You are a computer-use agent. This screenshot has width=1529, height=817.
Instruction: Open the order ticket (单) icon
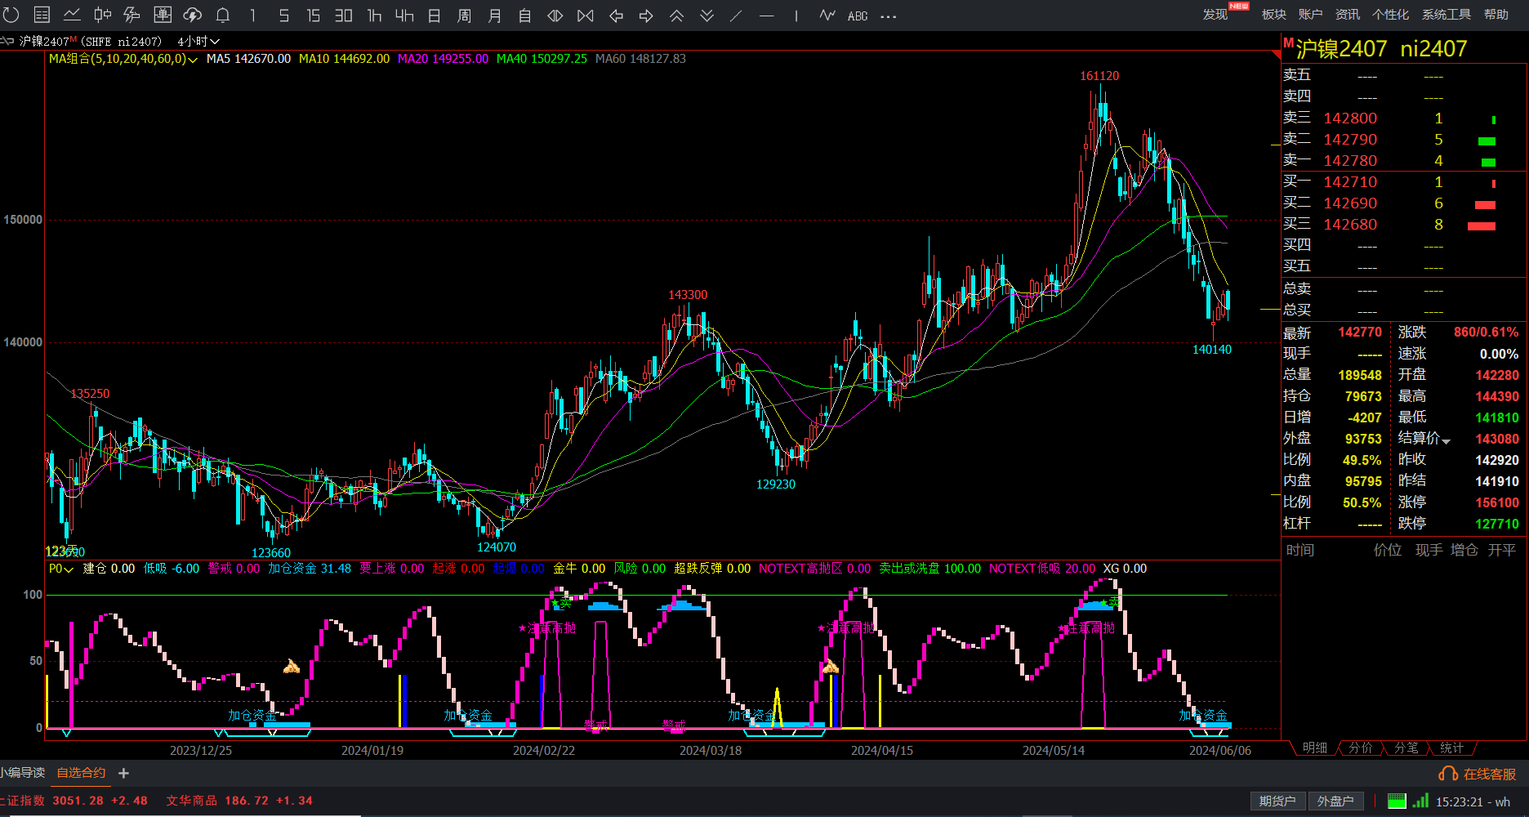[x=163, y=15]
